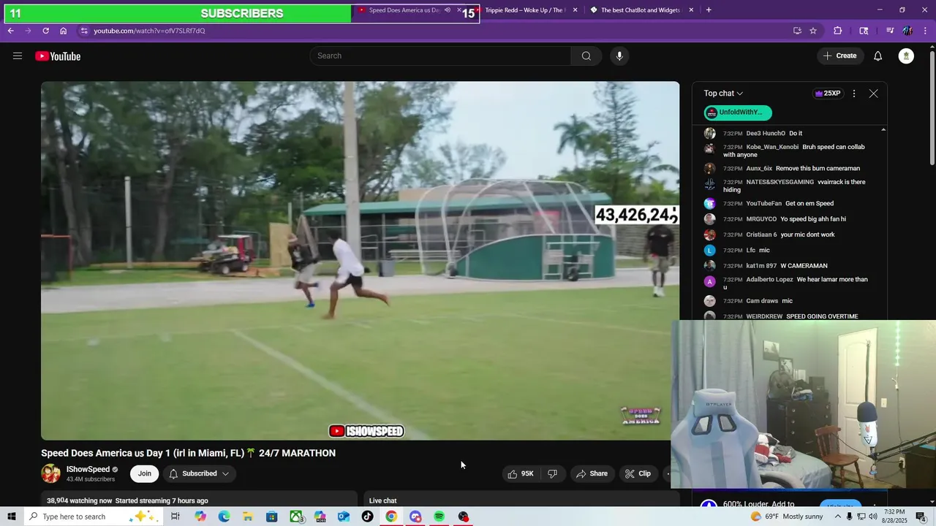Viewport: 936px width, 526px height.
Task: Bookmark this page with star
Action: (x=813, y=31)
